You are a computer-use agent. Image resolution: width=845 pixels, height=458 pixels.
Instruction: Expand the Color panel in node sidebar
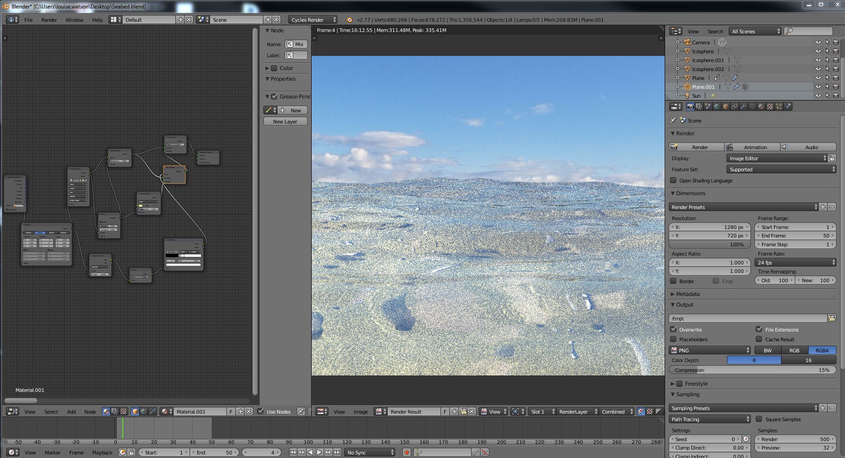pyautogui.click(x=267, y=68)
